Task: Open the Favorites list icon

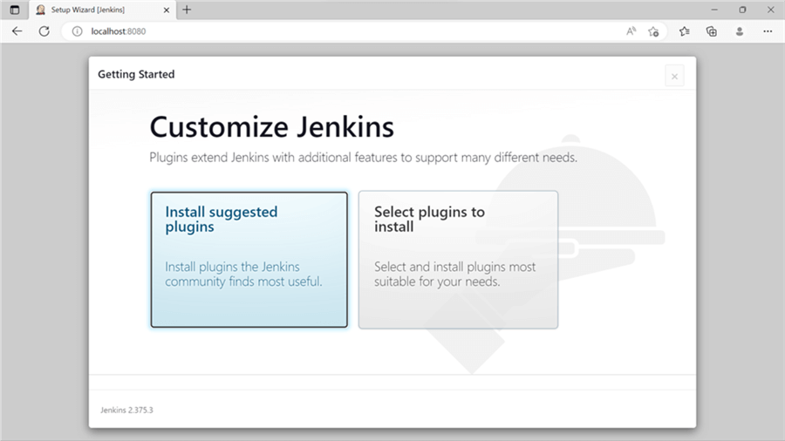Action: point(685,31)
